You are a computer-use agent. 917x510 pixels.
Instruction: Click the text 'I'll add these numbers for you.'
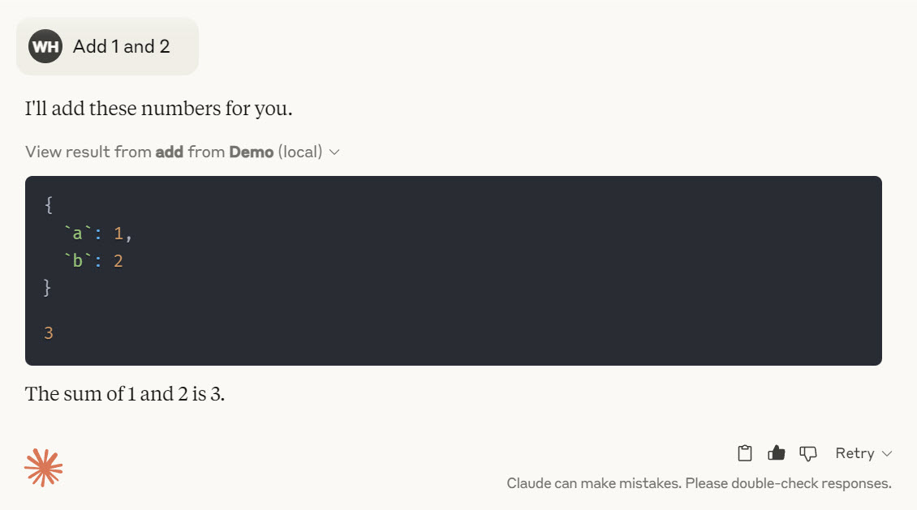point(158,109)
